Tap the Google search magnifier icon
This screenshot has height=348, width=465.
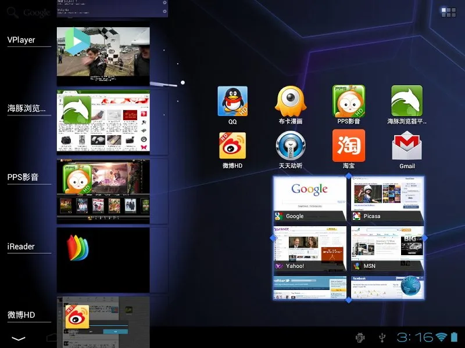tap(12, 12)
